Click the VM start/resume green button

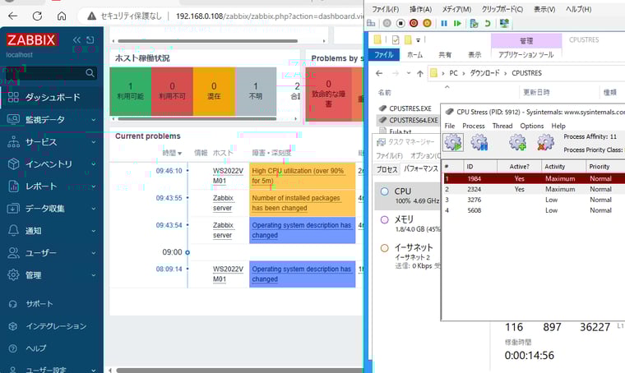pyautogui.click(x=457, y=24)
